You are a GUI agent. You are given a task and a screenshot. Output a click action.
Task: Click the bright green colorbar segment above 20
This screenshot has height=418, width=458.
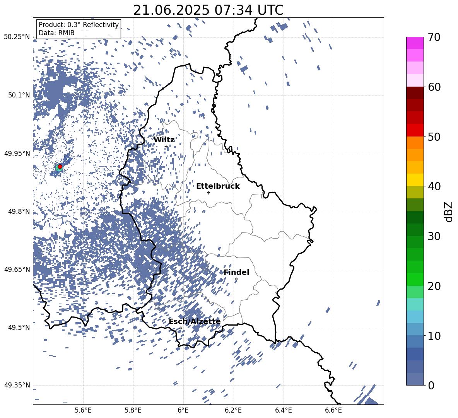[x=415, y=279]
